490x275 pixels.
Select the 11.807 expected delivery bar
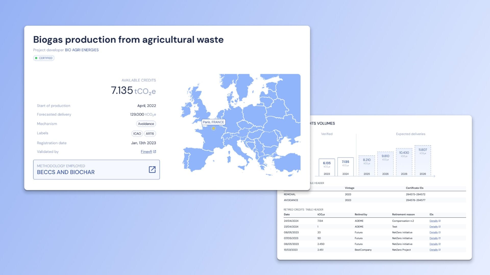(423, 160)
